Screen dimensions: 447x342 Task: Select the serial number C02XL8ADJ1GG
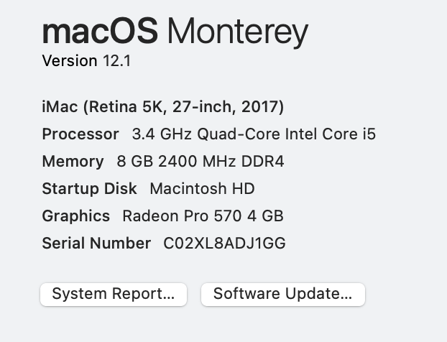click(224, 244)
